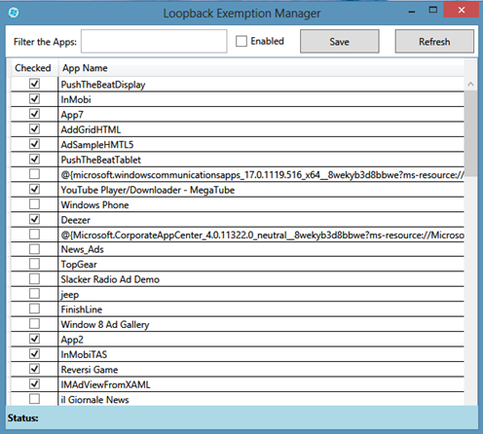Close the Loopback Exemption Manager window
Screen dimensions: 483x434
(462, 10)
